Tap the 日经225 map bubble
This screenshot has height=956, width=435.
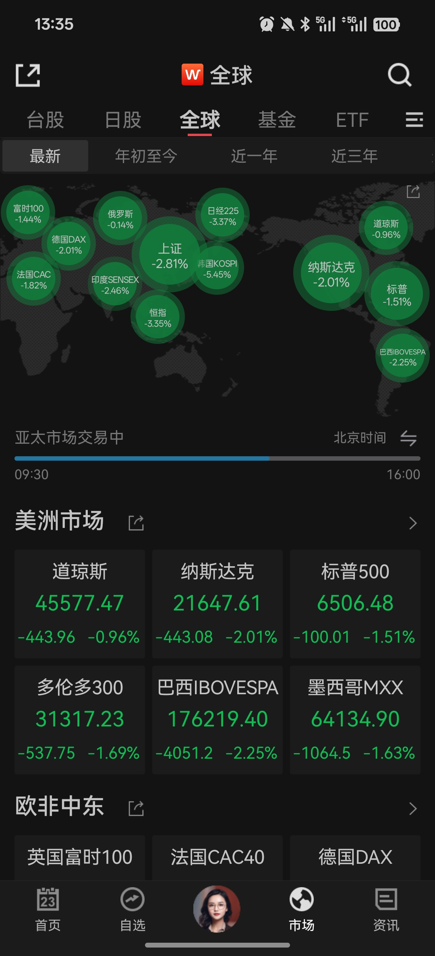click(x=223, y=215)
